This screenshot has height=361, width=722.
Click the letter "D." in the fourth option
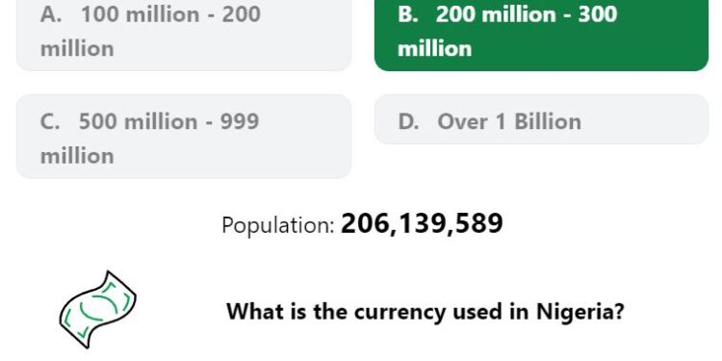tap(408, 122)
